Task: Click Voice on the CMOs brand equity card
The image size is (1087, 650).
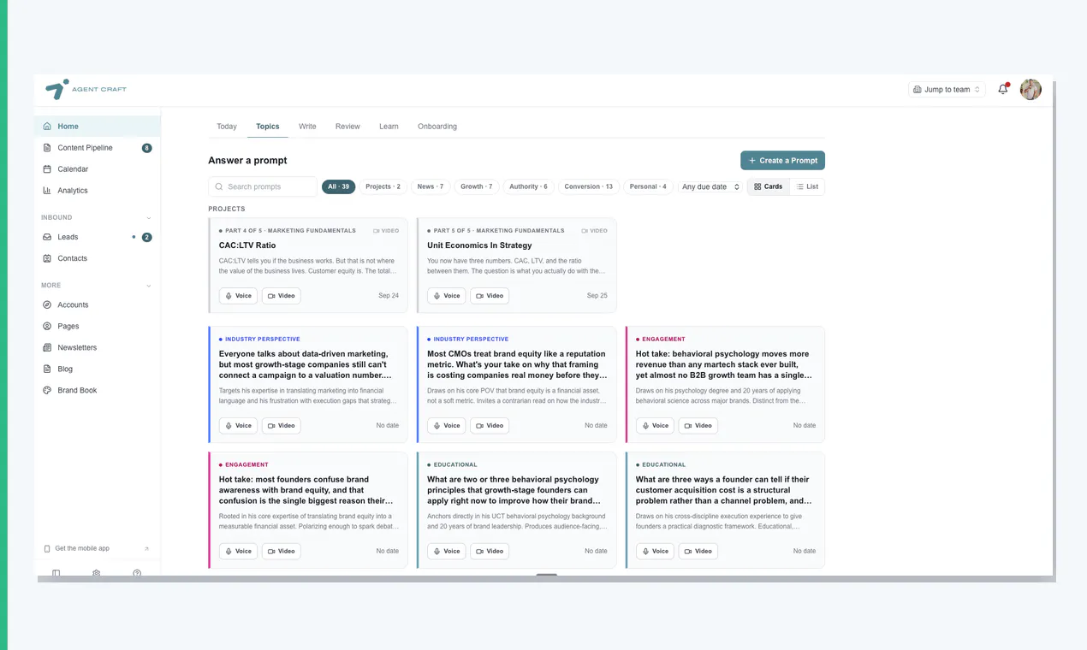Action: [x=447, y=425]
